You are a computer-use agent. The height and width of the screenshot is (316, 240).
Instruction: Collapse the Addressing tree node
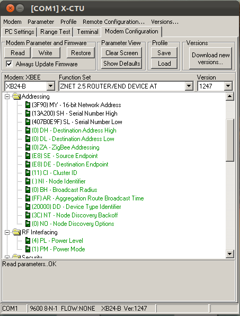[x=7, y=96]
